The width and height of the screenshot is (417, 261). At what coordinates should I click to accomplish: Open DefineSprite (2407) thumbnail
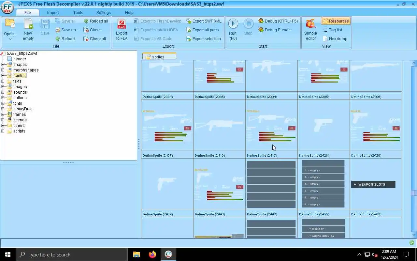point(167,126)
